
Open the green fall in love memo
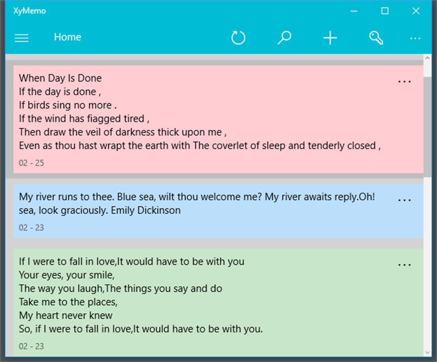[218, 303]
